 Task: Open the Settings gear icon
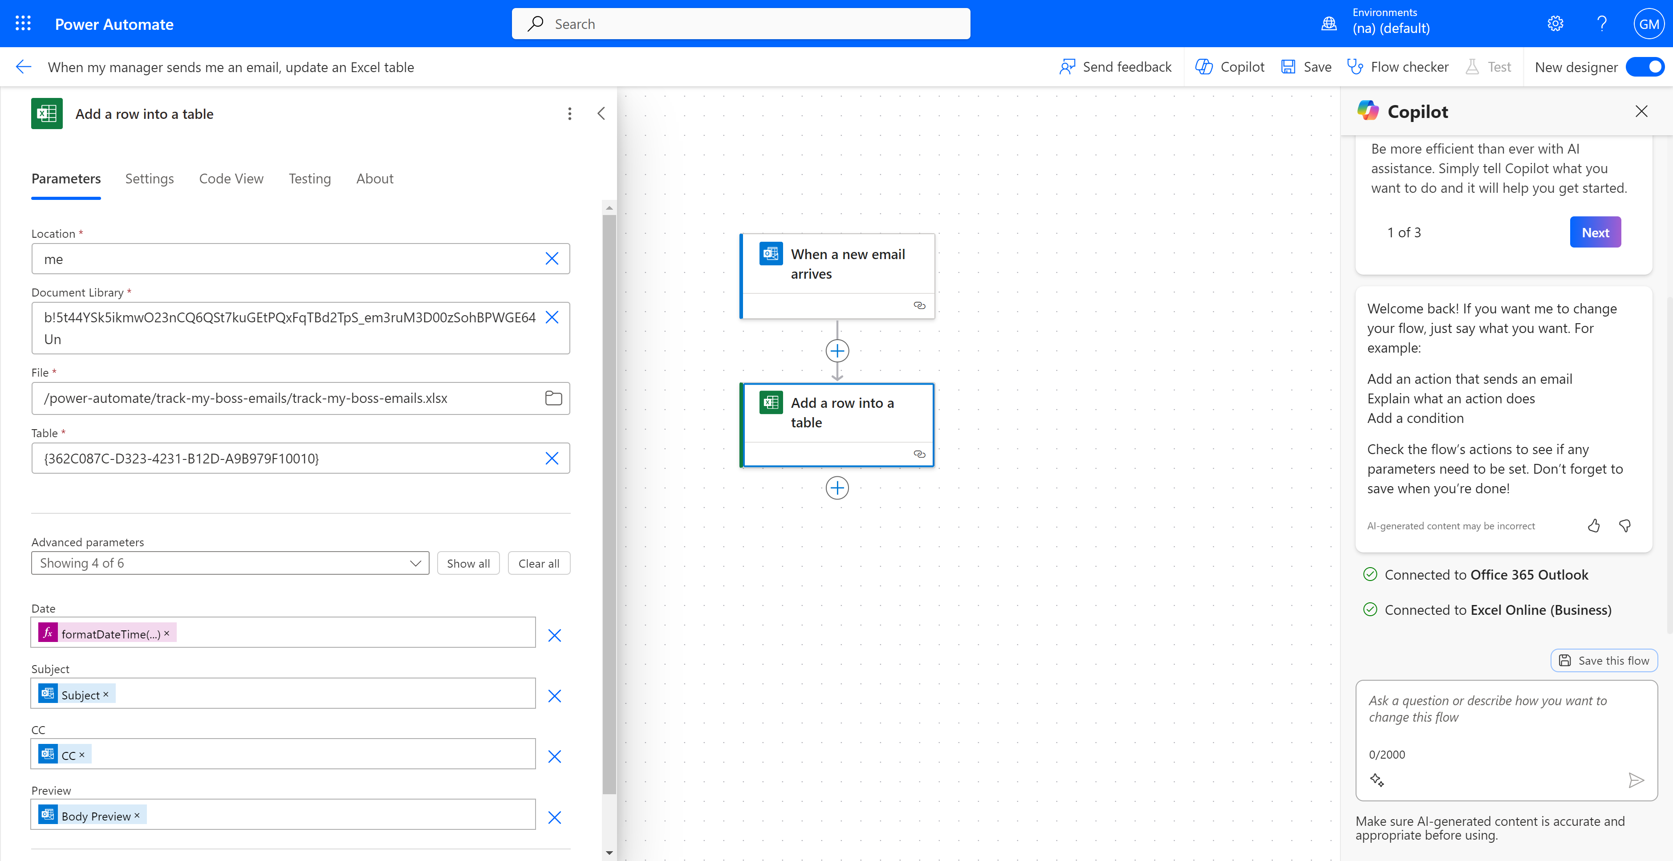[1555, 24]
